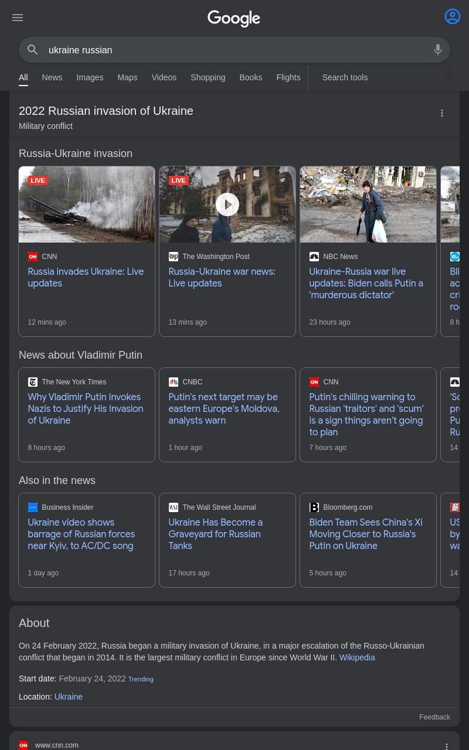Open NBC News woman in rubble thumbnail
Viewport: 469px width, 750px height.
tap(368, 204)
